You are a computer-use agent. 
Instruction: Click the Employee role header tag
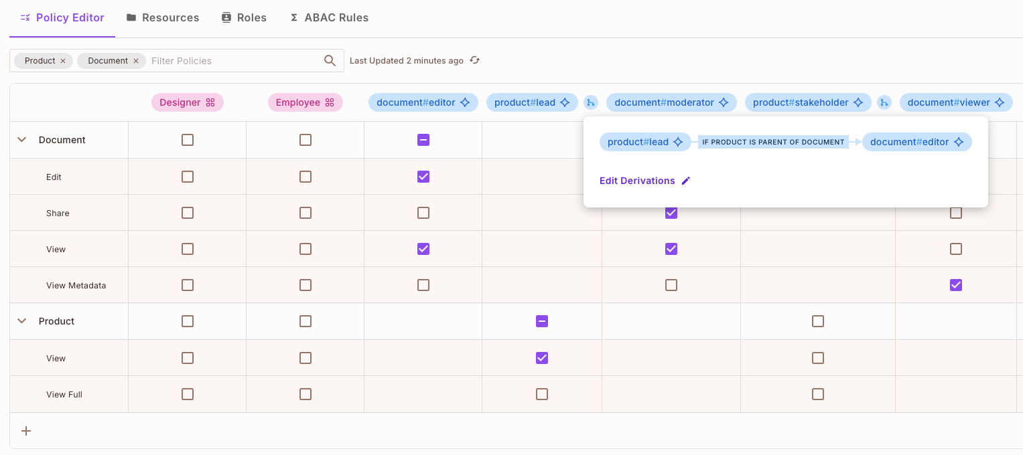pos(305,102)
